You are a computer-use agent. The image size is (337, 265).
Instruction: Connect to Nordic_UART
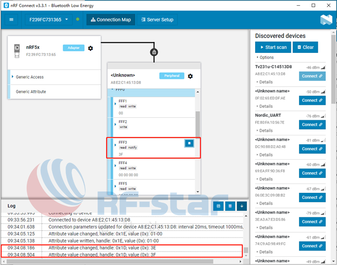pos(312,124)
